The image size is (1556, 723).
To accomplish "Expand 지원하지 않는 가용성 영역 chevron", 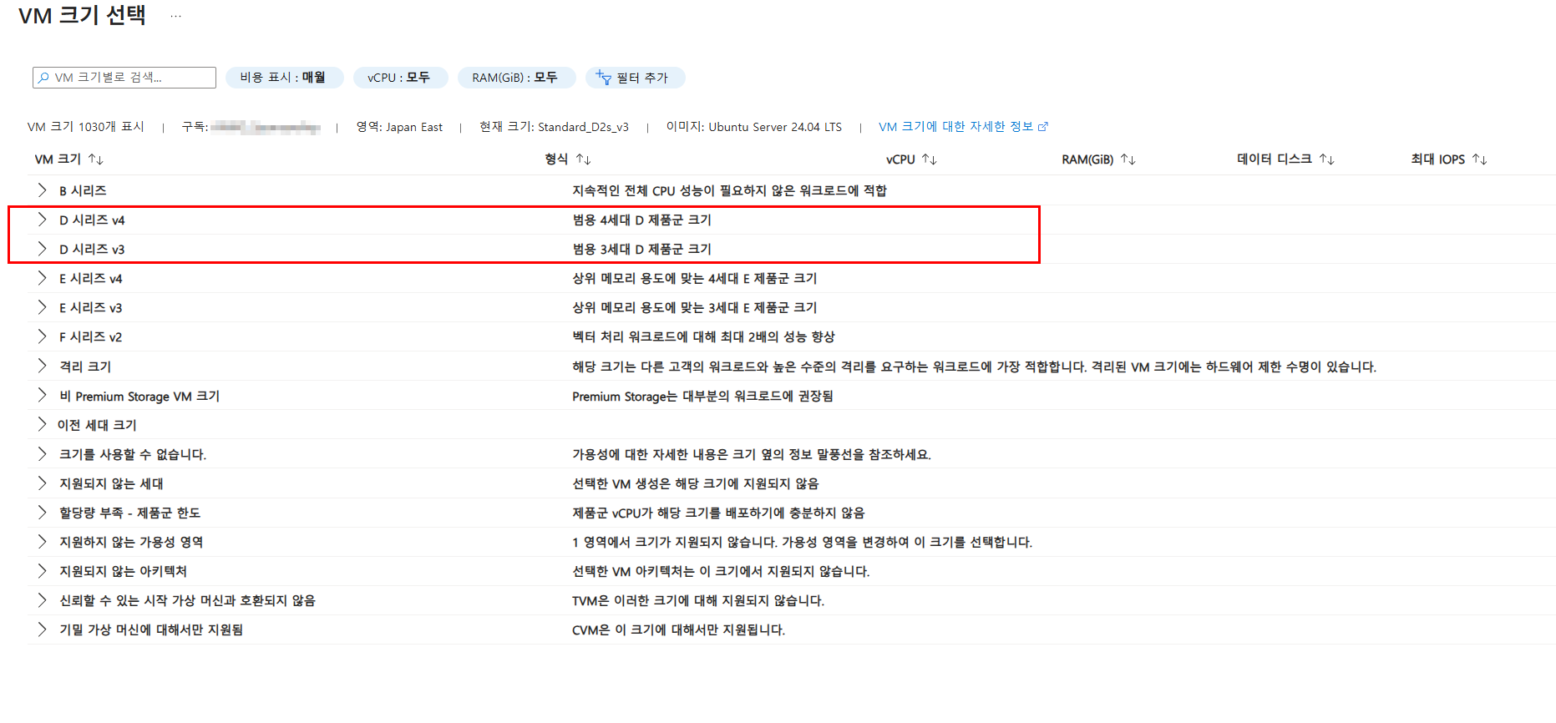I will pos(42,542).
